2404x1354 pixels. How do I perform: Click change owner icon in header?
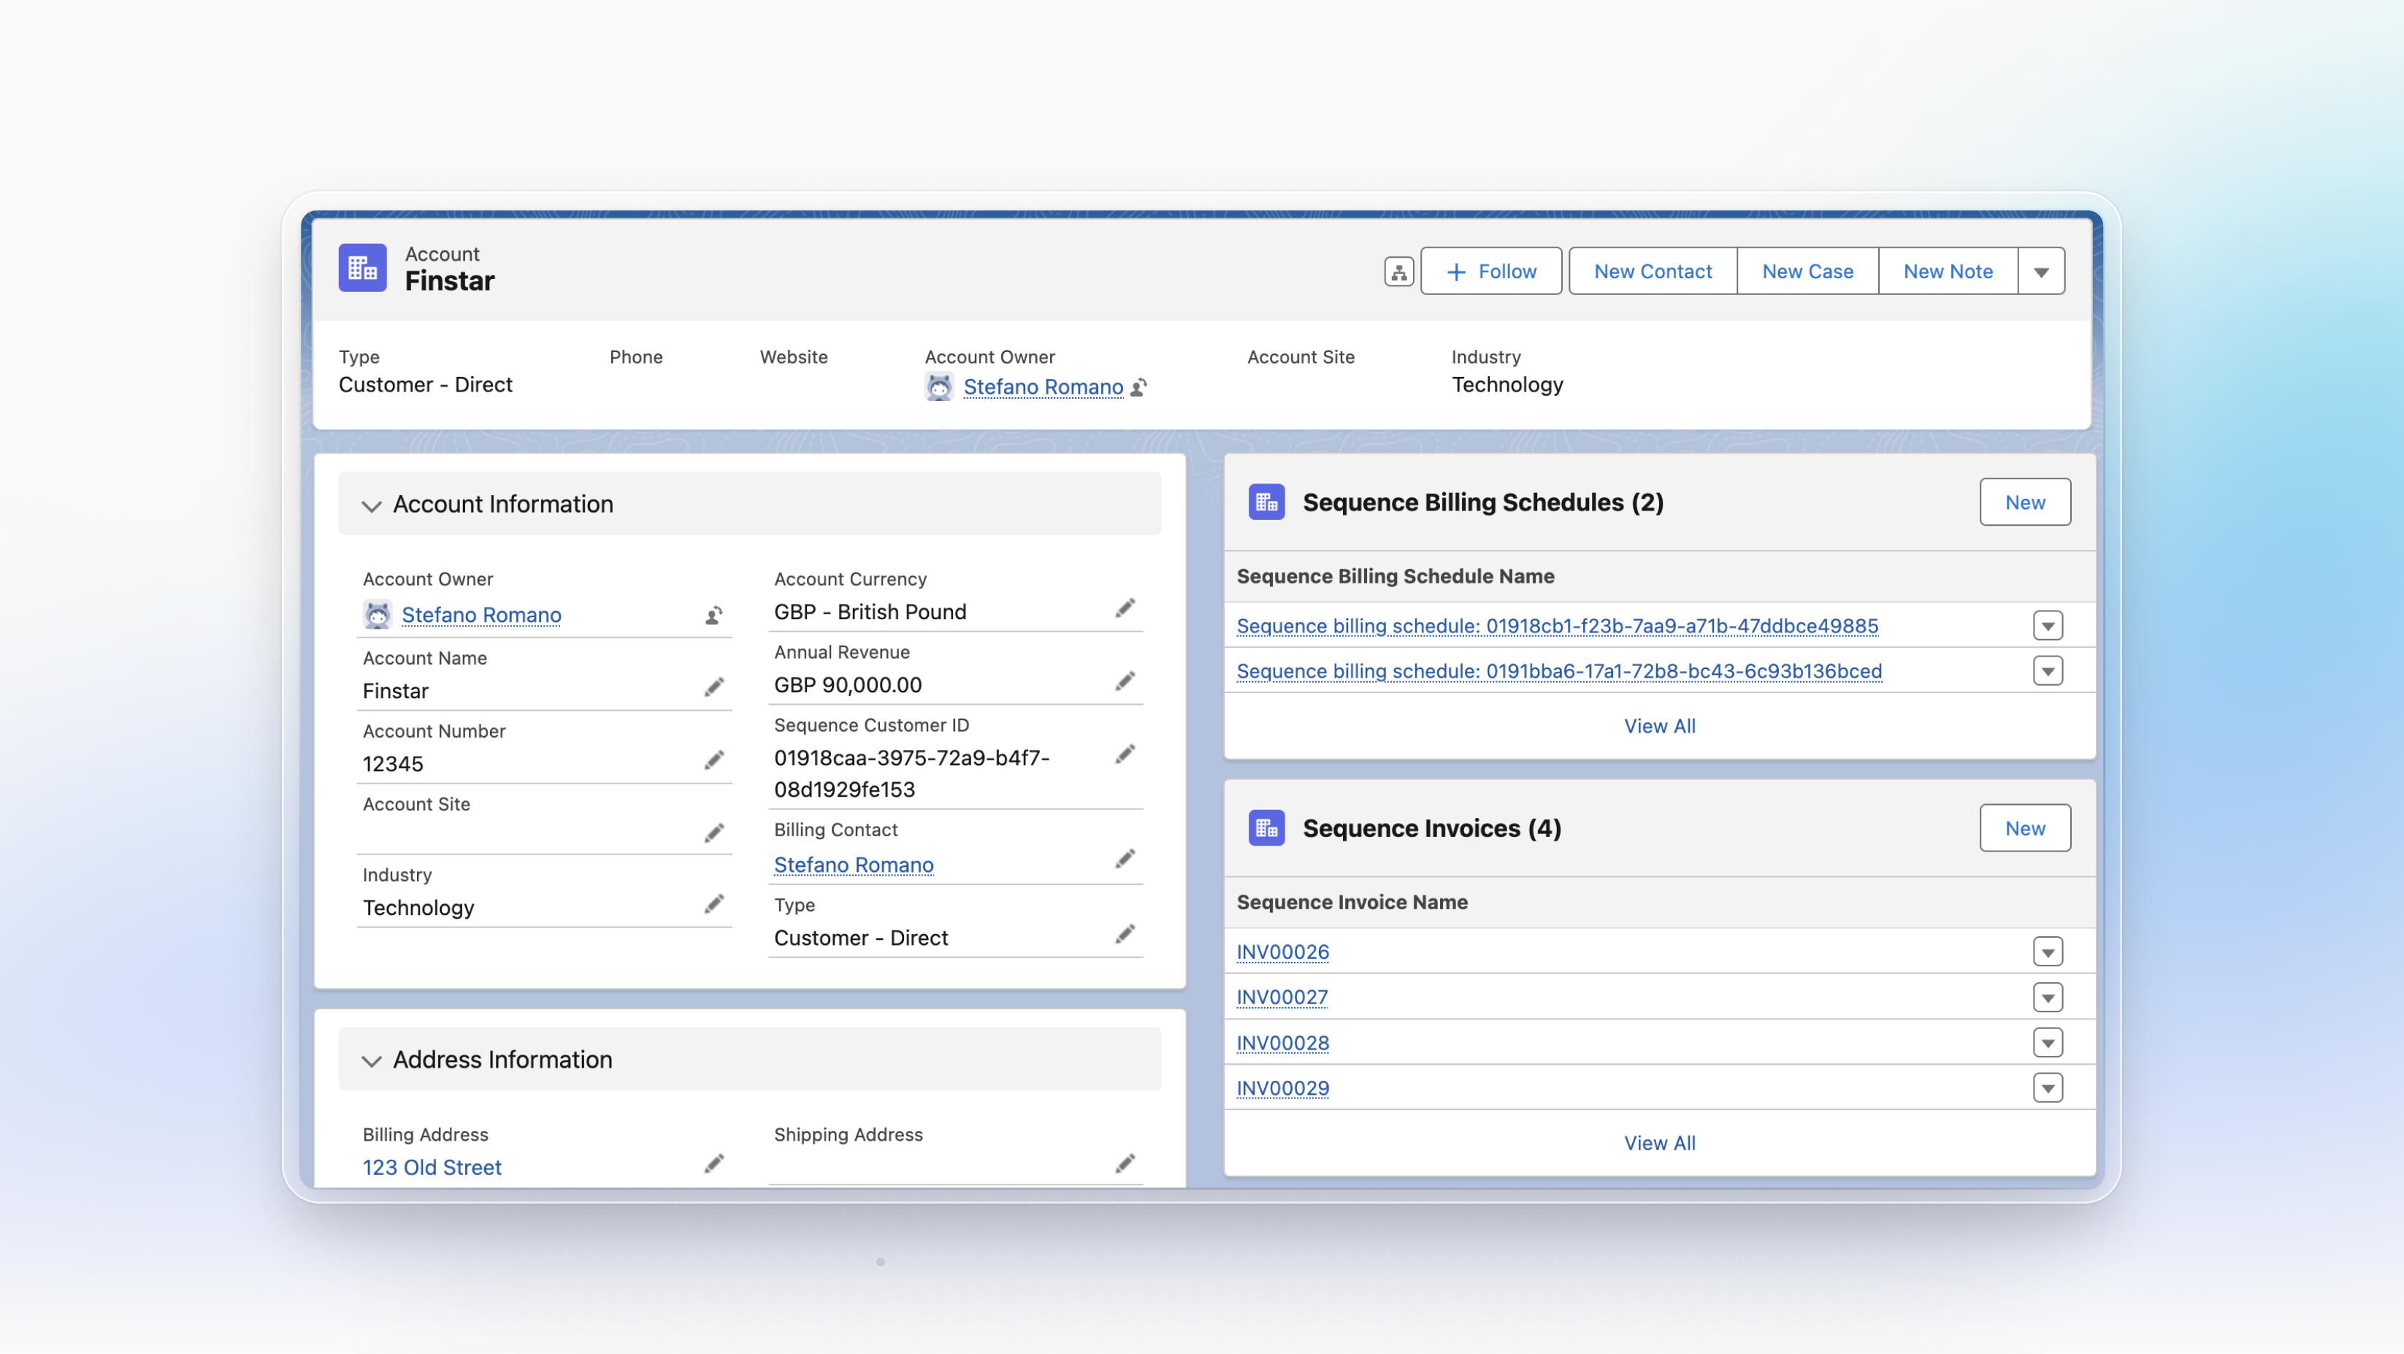1138,387
